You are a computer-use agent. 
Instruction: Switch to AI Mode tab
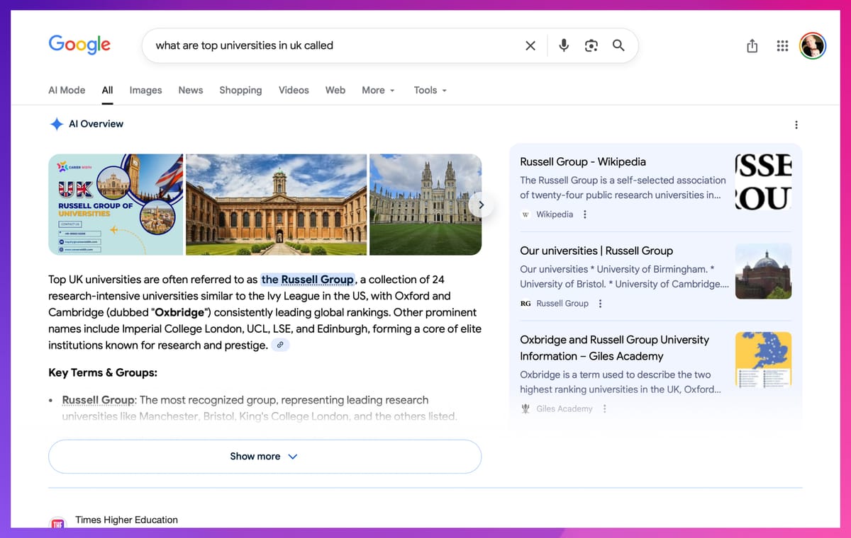[67, 90]
